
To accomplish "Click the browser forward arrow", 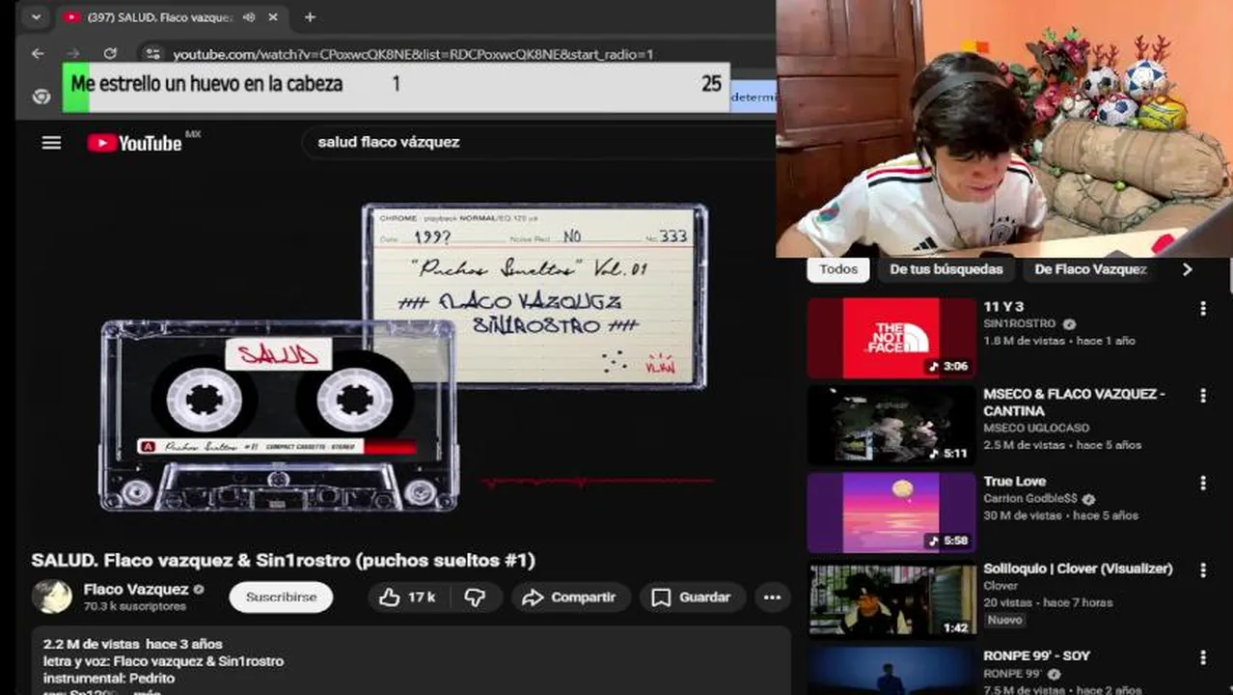I will click(73, 54).
